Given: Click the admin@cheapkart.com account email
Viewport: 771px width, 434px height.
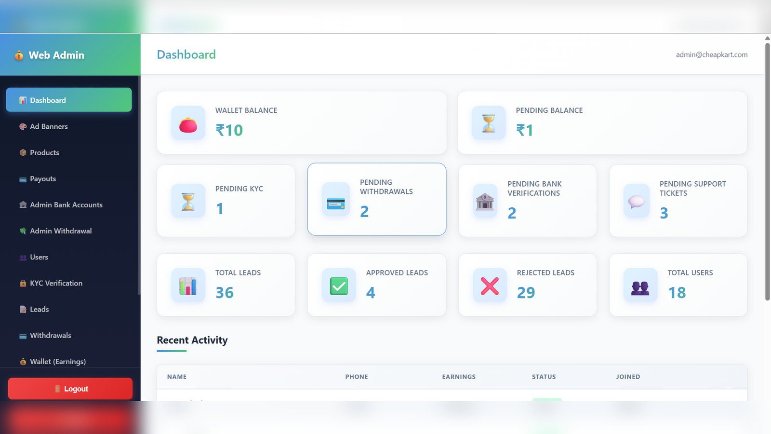Looking at the screenshot, I should tap(712, 54).
